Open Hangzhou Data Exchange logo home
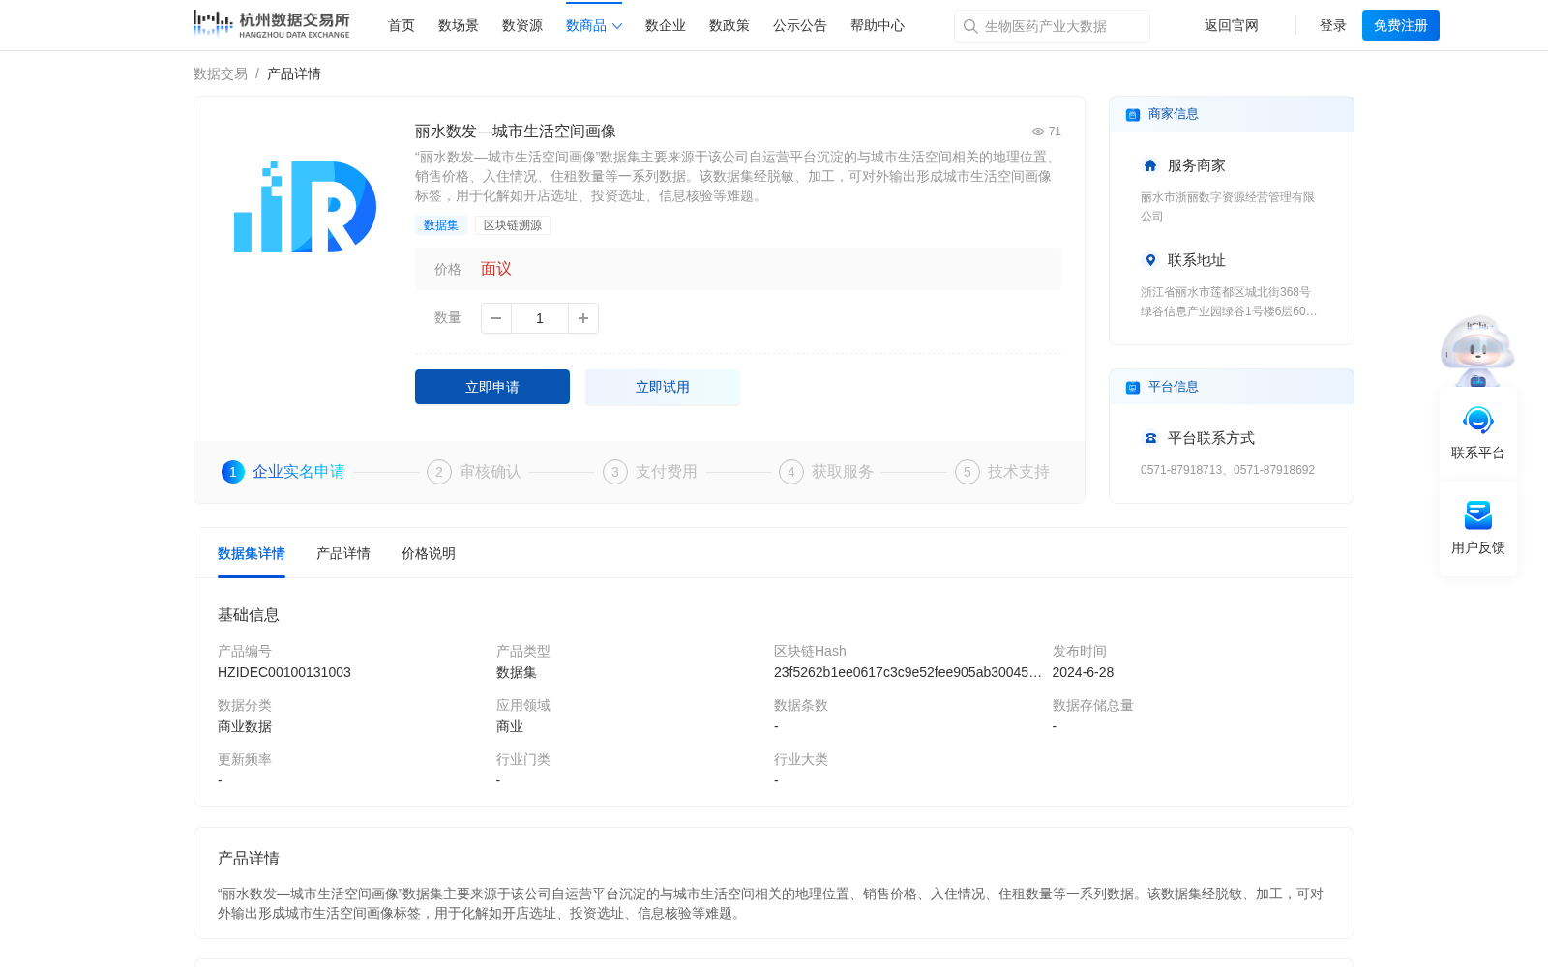Viewport: 1548px width, 967px height. (271, 24)
